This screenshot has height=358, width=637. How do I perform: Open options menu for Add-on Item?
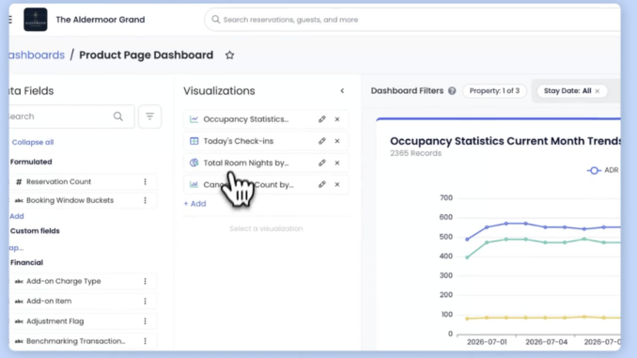[x=145, y=301]
